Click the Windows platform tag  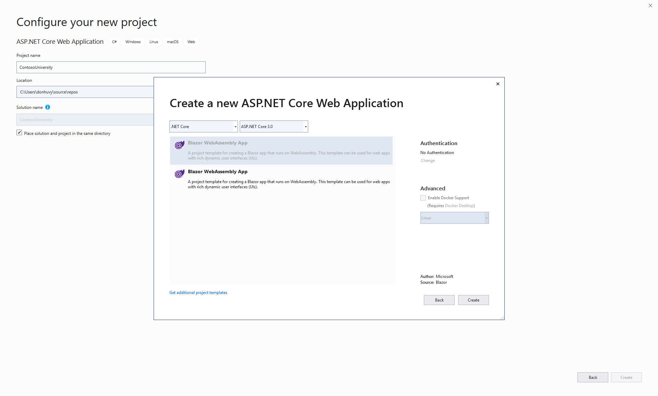[x=133, y=41]
